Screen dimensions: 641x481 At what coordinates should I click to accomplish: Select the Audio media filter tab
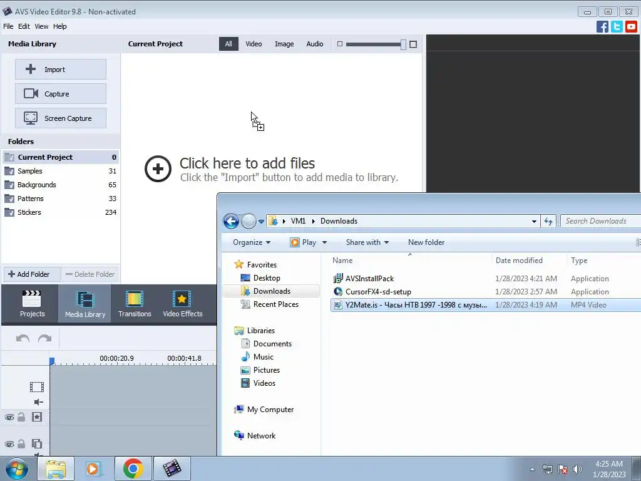[x=315, y=44]
